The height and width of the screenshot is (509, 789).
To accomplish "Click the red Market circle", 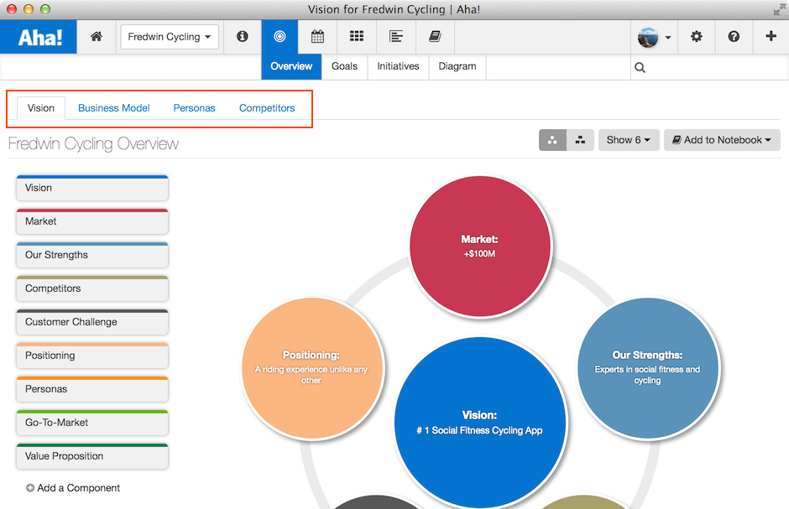I will tap(480, 247).
